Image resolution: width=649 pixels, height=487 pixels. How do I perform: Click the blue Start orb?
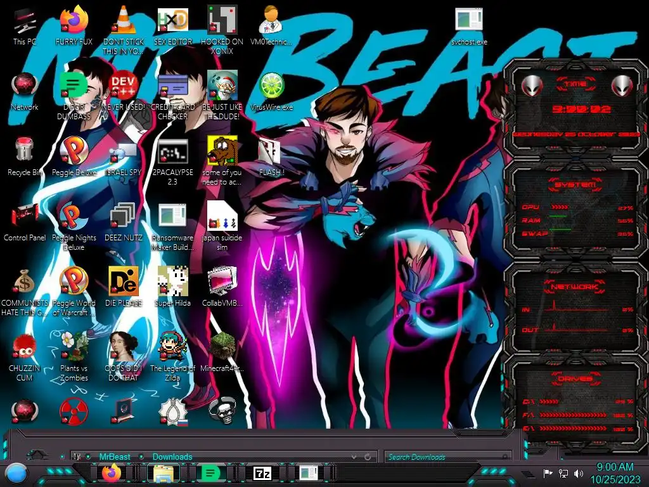point(16,473)
